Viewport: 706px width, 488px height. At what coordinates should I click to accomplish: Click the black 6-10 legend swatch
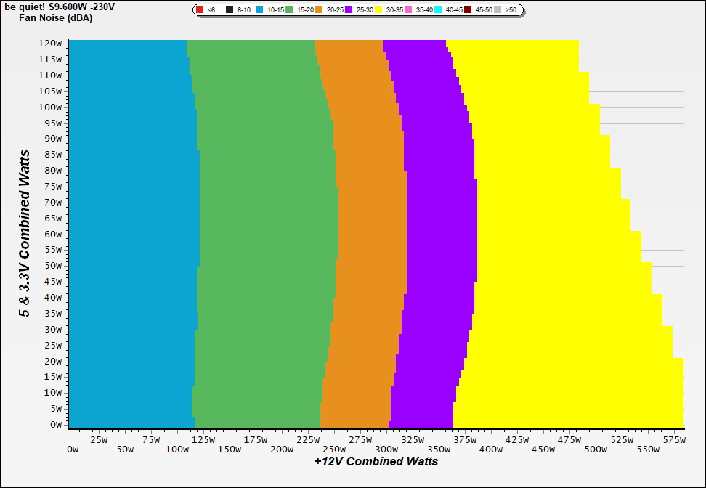click(230, 10)
